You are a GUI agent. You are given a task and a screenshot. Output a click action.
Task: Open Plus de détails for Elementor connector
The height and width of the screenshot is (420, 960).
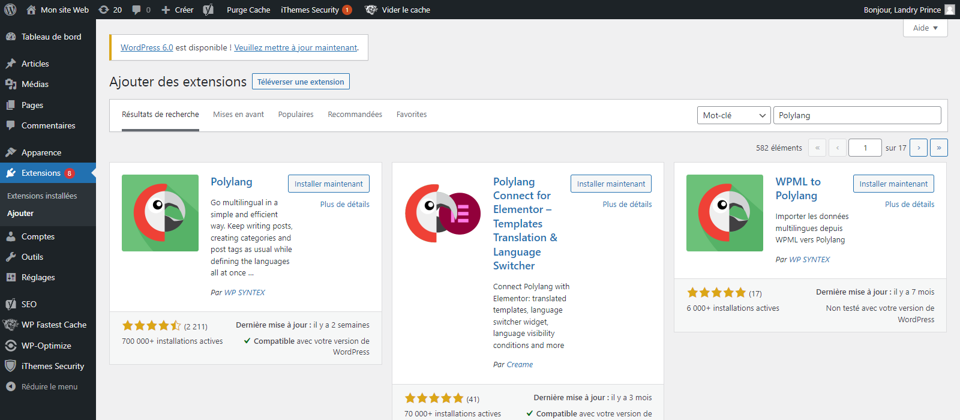(627, 204)
